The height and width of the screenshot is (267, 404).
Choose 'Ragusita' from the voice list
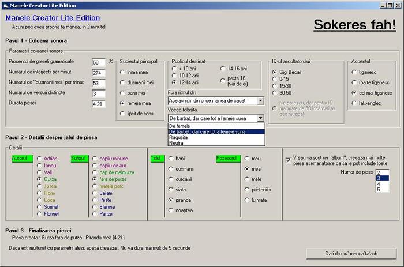coord(179,137)
